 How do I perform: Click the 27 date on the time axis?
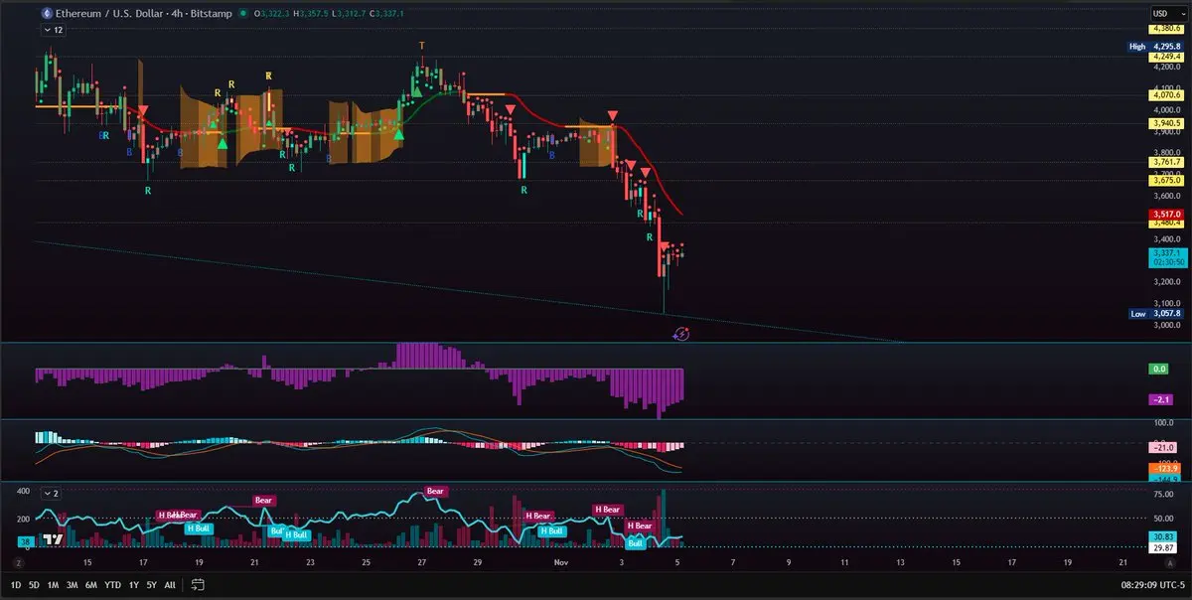coord(421,561)
